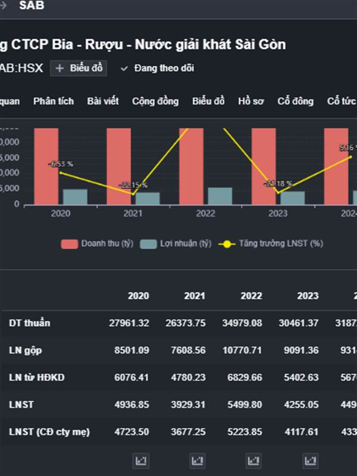The height and width of the screenshot is (476, 357).
Task: Click LNST value 4255.05
Action: (x=301, y=405)
